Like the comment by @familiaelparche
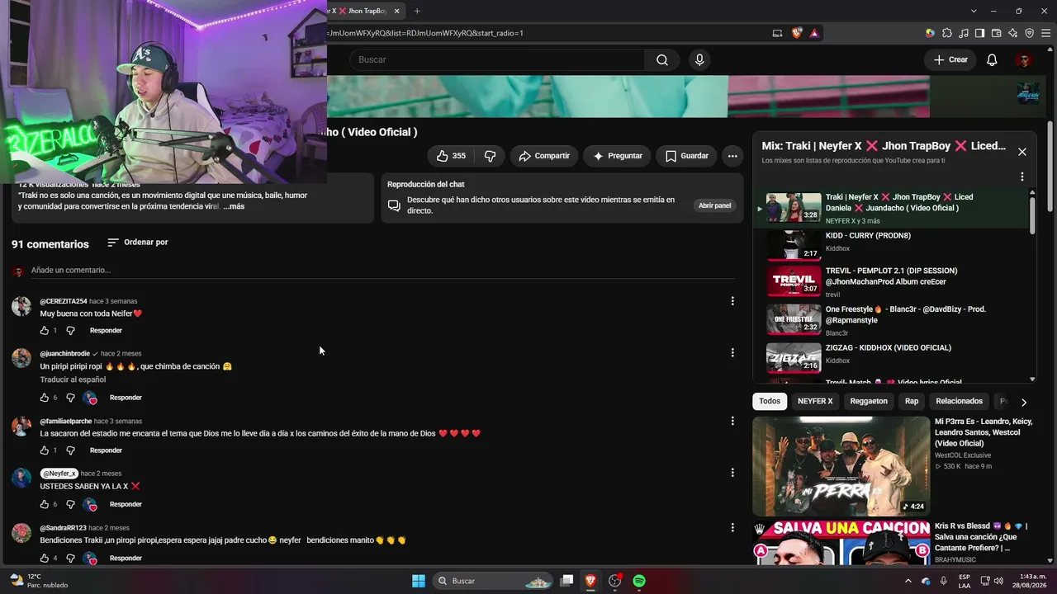This screenshot has height=594, width=1057. click(x=45, y=450)
